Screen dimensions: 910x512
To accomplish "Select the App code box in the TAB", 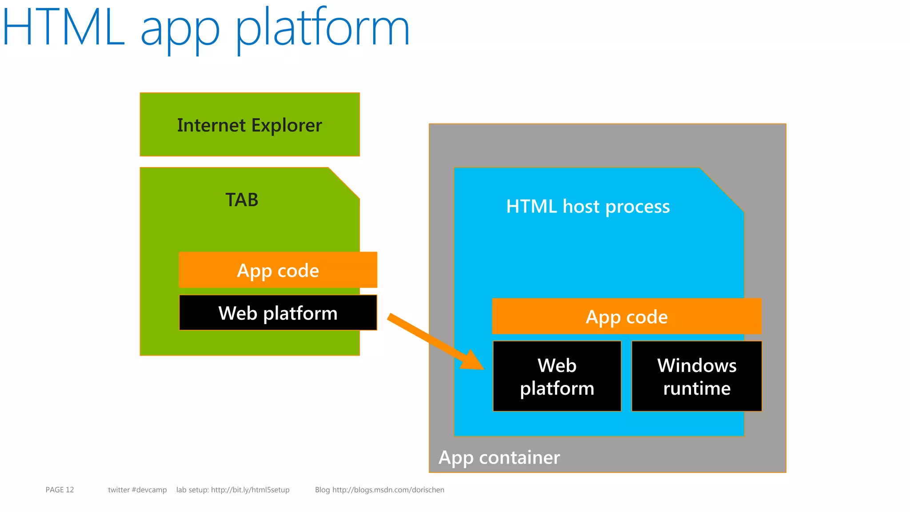I will click(278, 270).
